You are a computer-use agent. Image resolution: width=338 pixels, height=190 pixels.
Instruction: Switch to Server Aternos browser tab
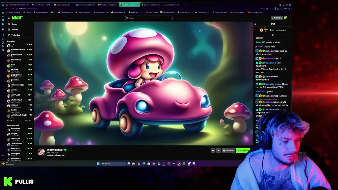(x=85, y=5)
